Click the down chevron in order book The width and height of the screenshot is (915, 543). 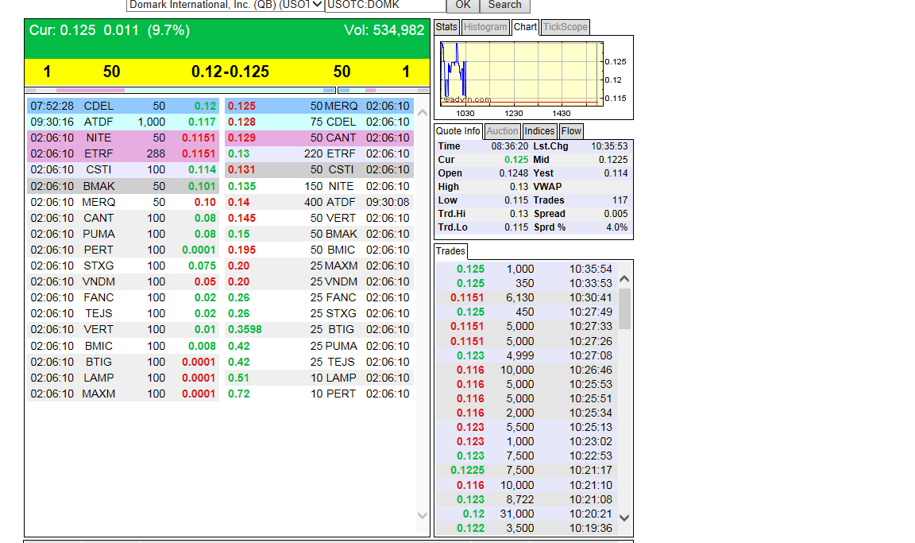point(423,515)
